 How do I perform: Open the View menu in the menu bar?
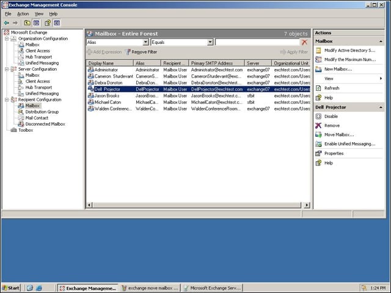[x=39, y=14]
